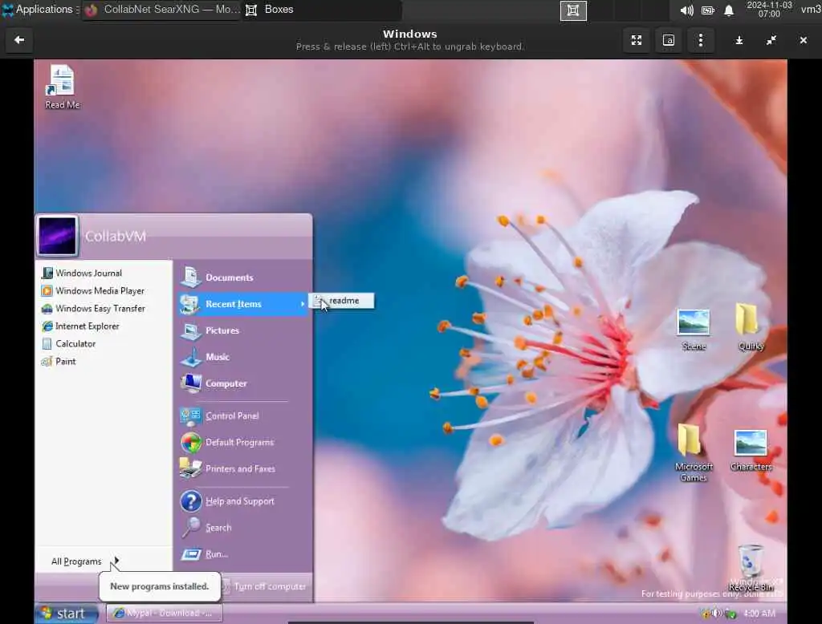Image resolution: width=822 pixels, height=624 pixels.
Task: Open the Quirky folder on desktop
Action: click(x=751, y=327)
